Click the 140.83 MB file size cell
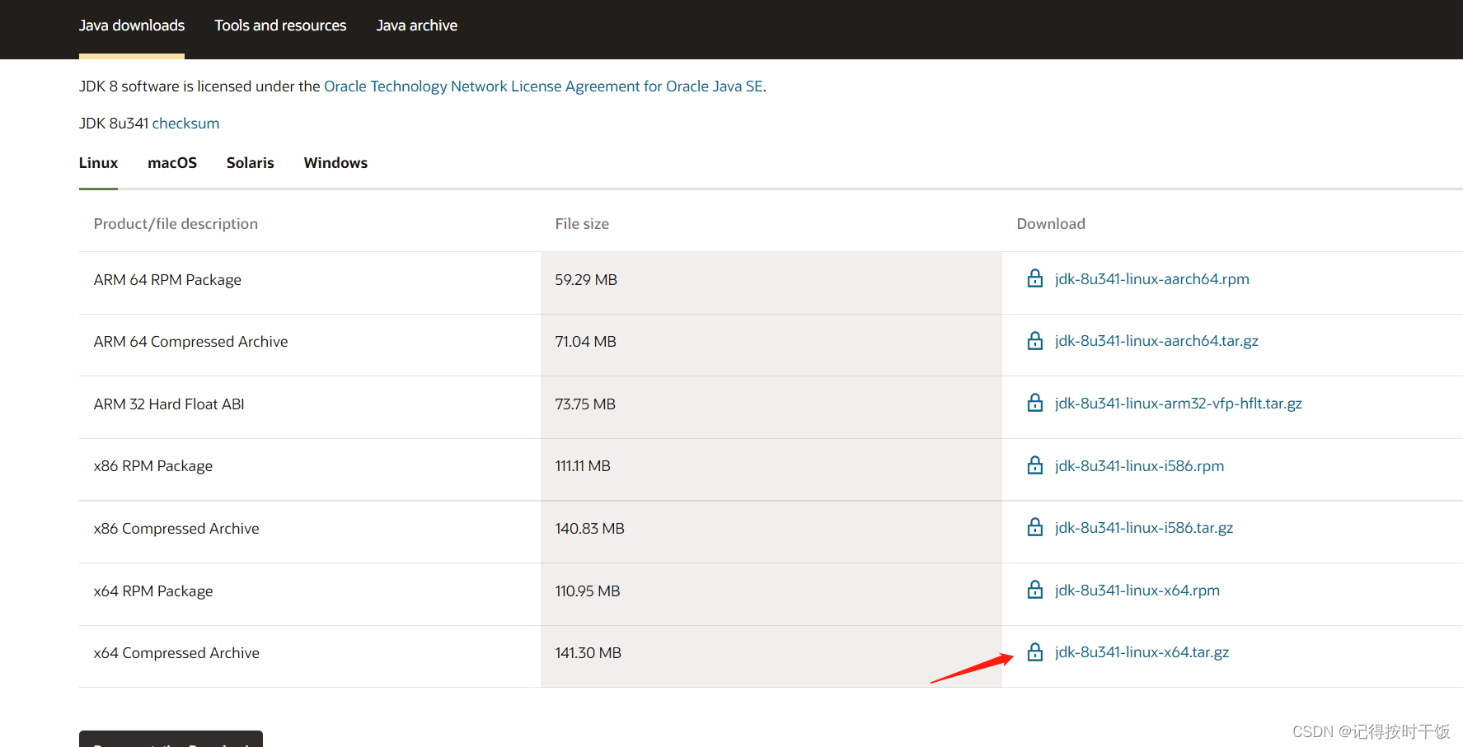This screenshot has width=1463, height=747. coord(771,532)
